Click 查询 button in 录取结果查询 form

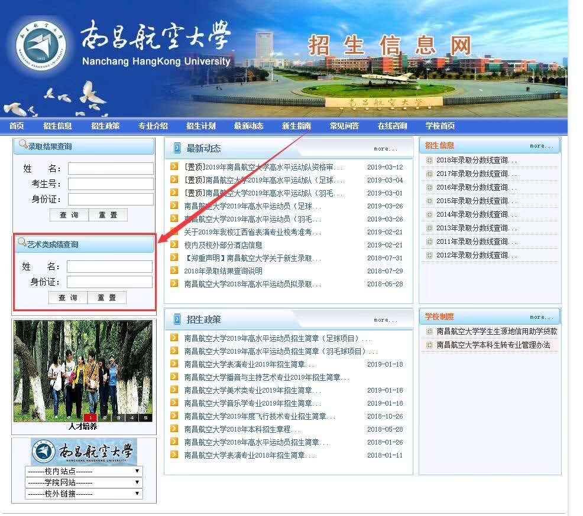pos(69,215)
